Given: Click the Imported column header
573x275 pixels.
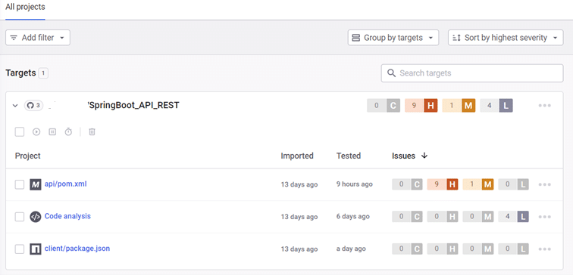Looking at the screenshot, I should coord(297,156).
